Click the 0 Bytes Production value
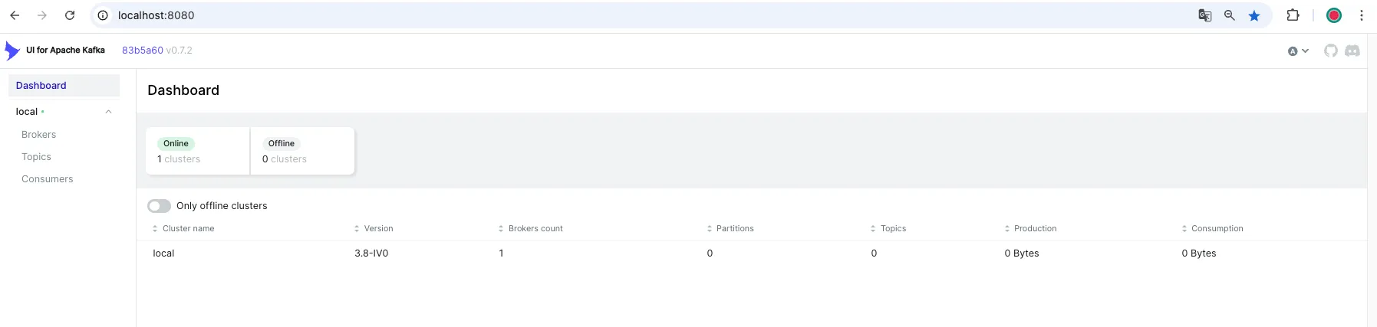 click(1022, 253)
